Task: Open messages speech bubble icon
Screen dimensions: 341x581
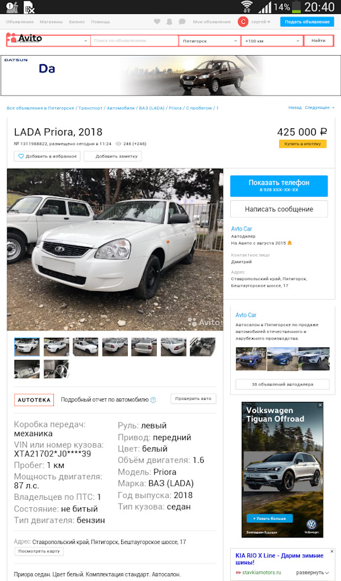Action: tap(182, 22)
